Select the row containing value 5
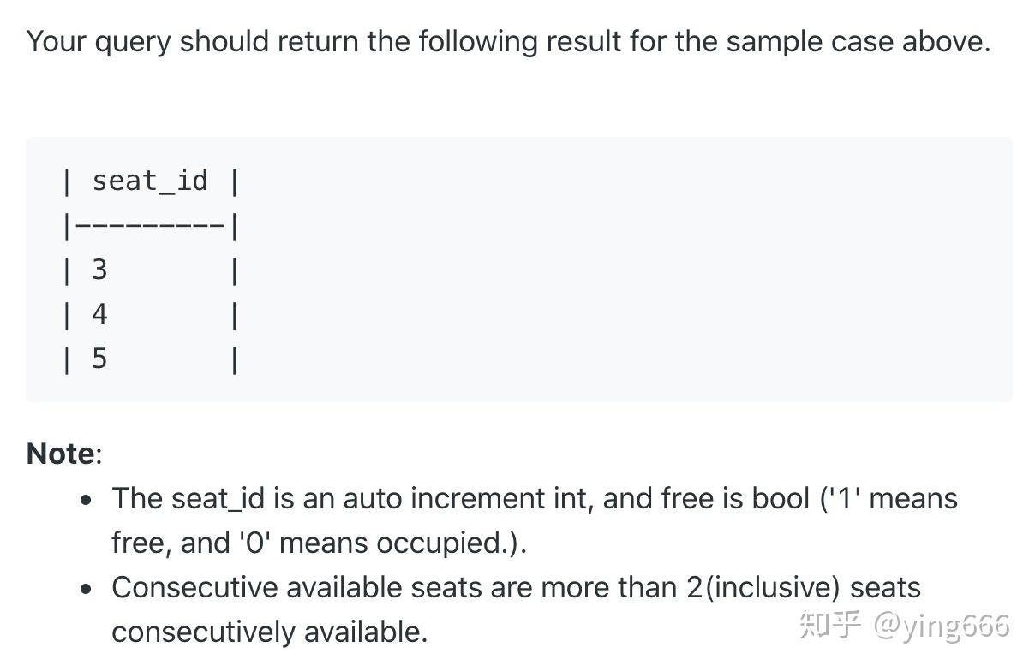Viewport: 1035px width, 671px height. coord(150,359)
